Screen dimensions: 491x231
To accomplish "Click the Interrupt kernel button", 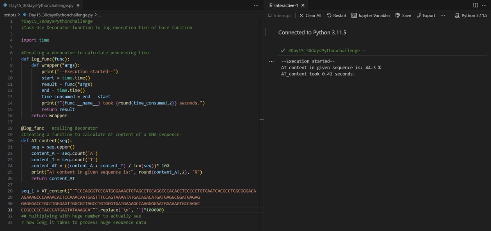I will pyautogui.click(x=279, y=16).
